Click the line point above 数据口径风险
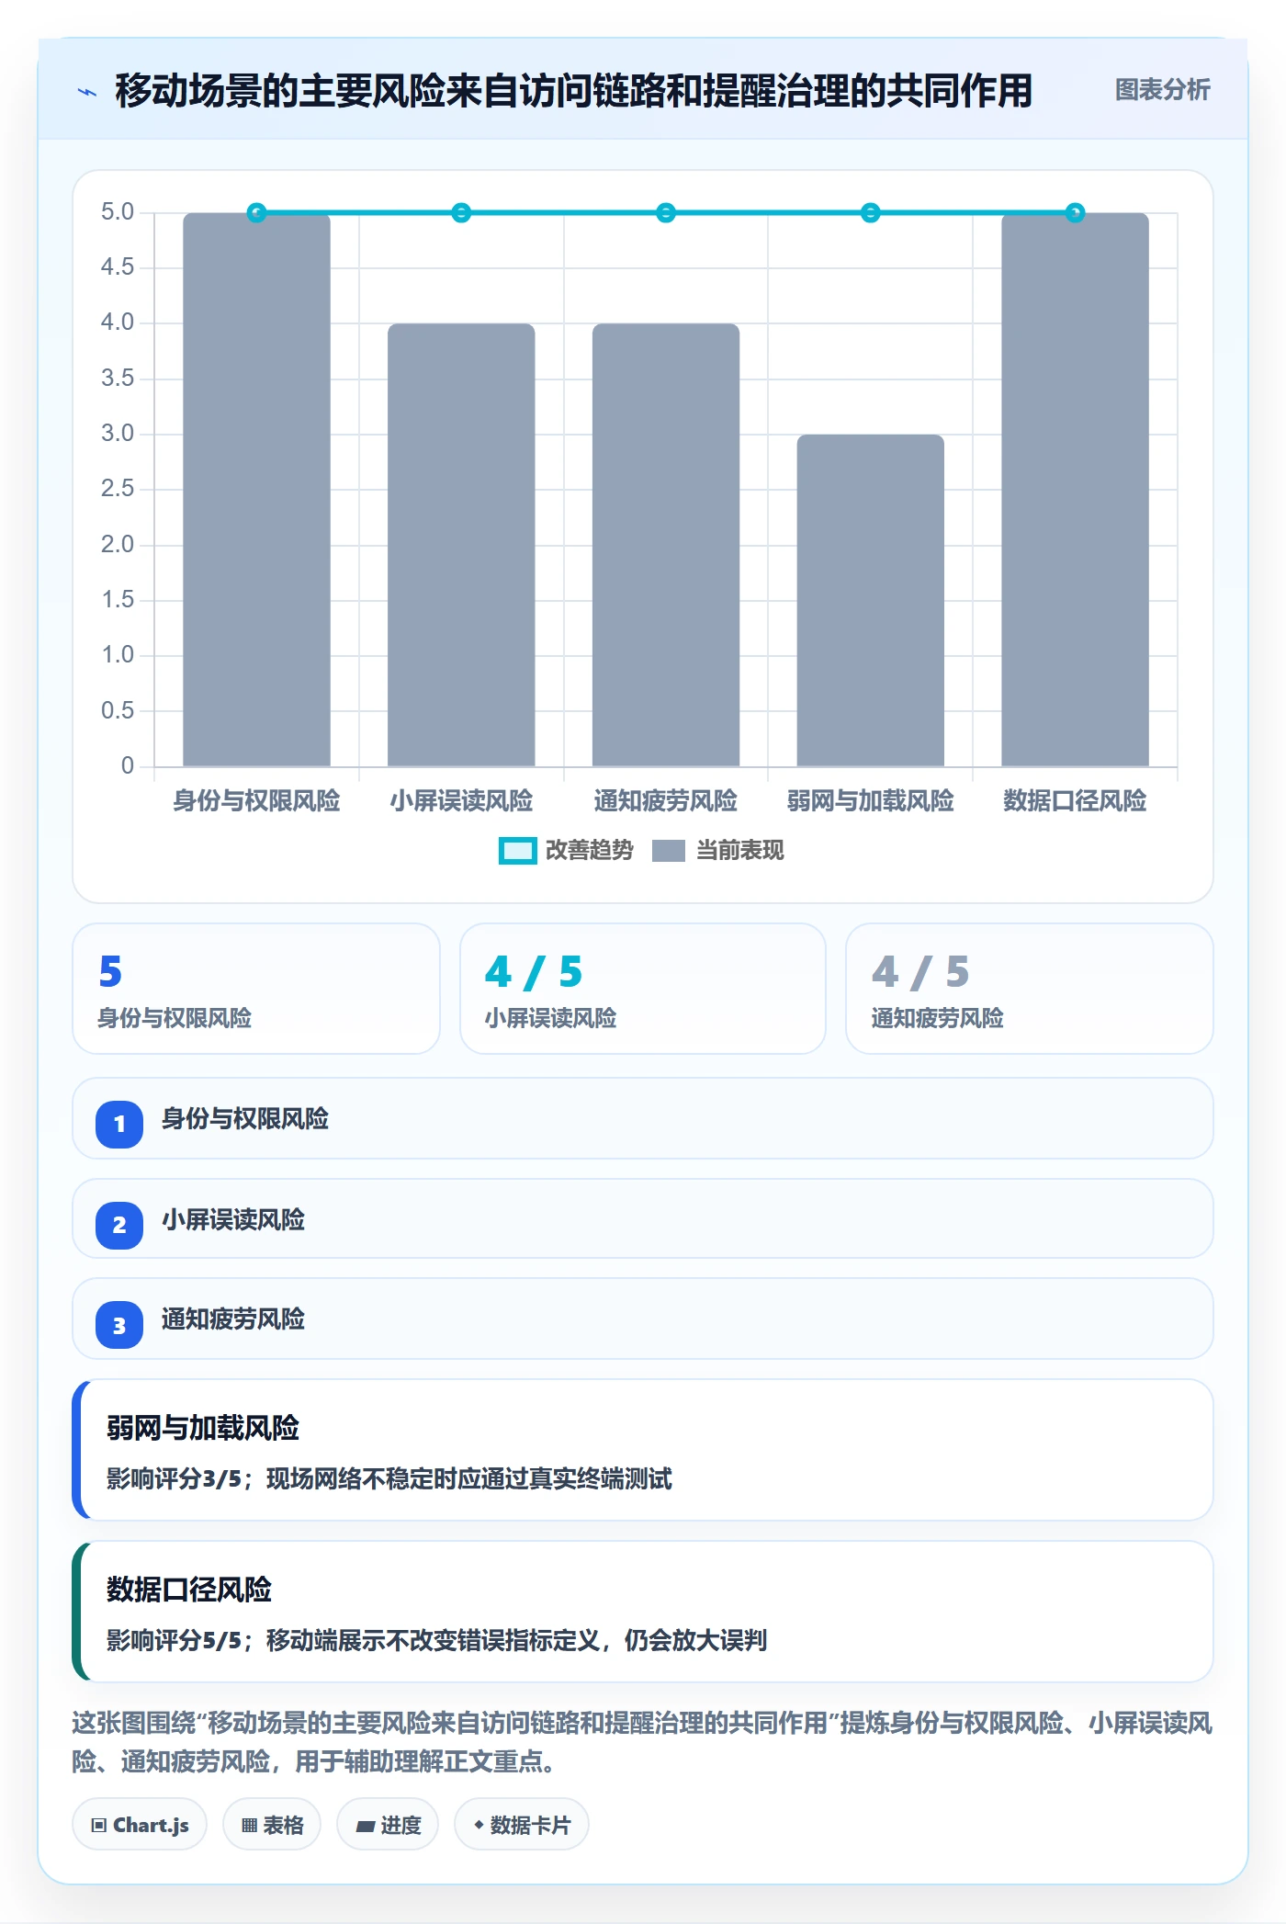This screenshot has height=1924, width=1286. pyautogui.click(x=1075, y=213)
